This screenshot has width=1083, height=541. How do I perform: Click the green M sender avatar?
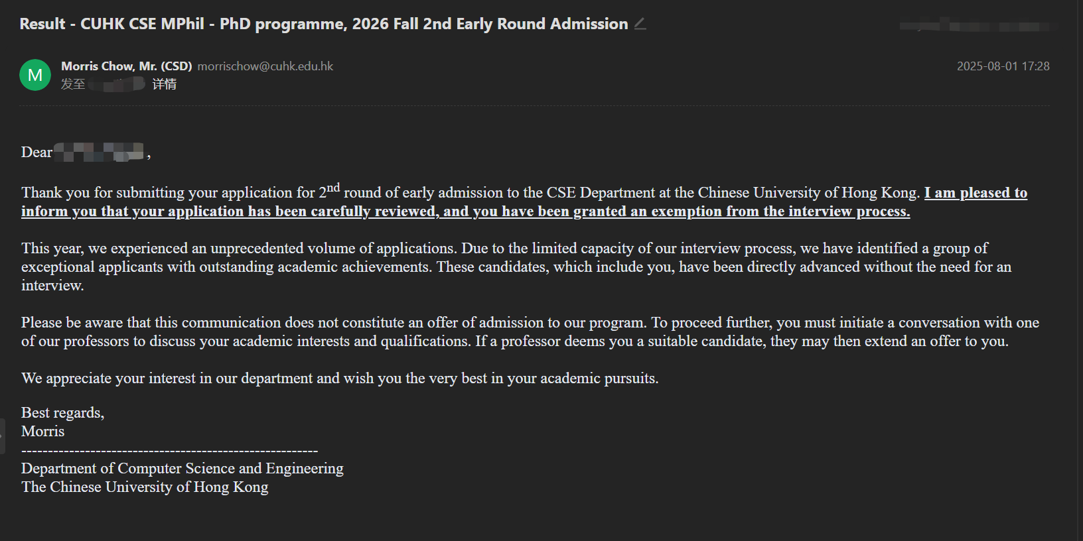pyautogui.click(x=35, y=75)
